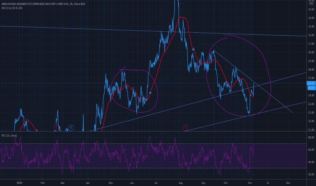316x186 pixels.
Task: Click the bar countdown label under current price
Action: [x=311, y=88]
